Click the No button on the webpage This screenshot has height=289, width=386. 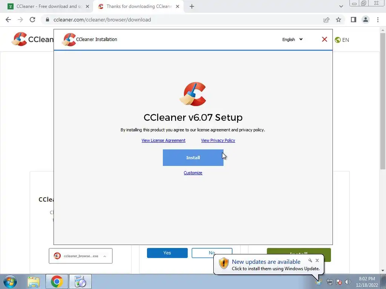tap(212, 253)
